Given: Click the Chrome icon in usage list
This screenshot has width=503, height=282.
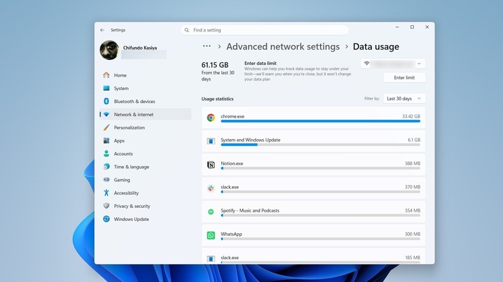Looking at the screenshot, I should (x=211, y=118).
